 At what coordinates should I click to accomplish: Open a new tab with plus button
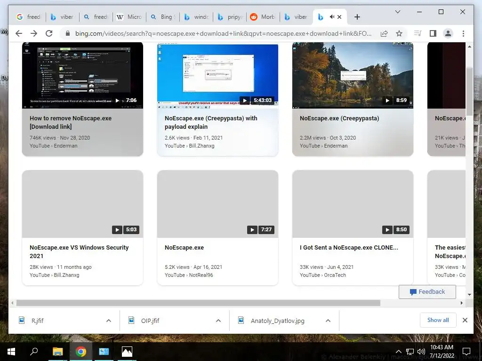[357, 17]
